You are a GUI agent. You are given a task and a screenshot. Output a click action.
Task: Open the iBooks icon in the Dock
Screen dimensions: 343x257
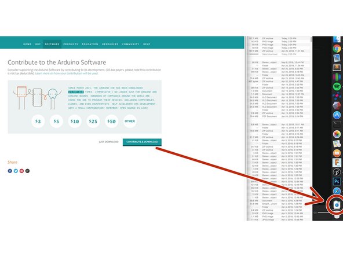click(x=337, y=153)
